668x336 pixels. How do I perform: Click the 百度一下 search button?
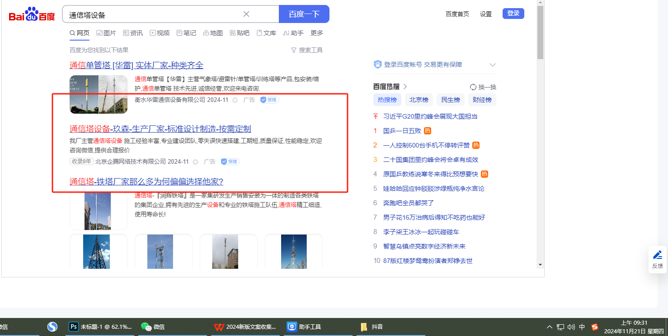[304, 14]
